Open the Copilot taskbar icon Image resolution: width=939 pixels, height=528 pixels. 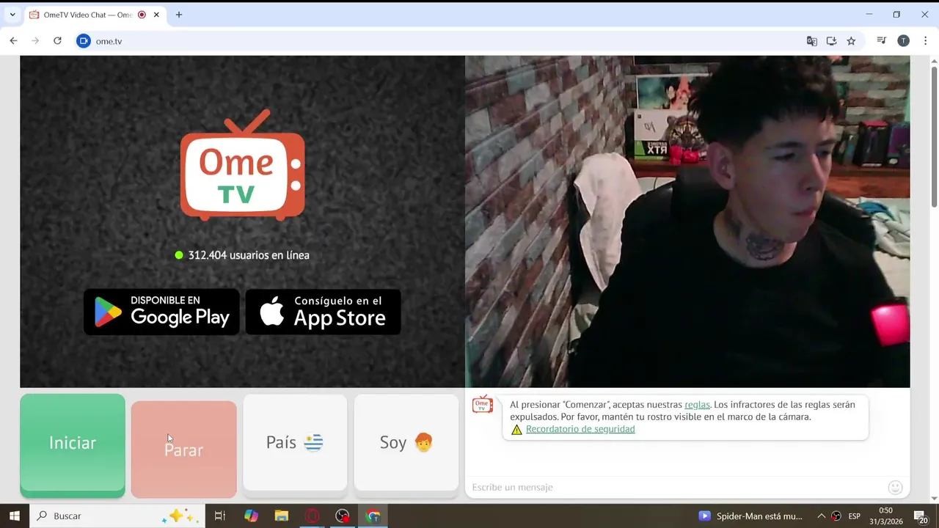251,516
